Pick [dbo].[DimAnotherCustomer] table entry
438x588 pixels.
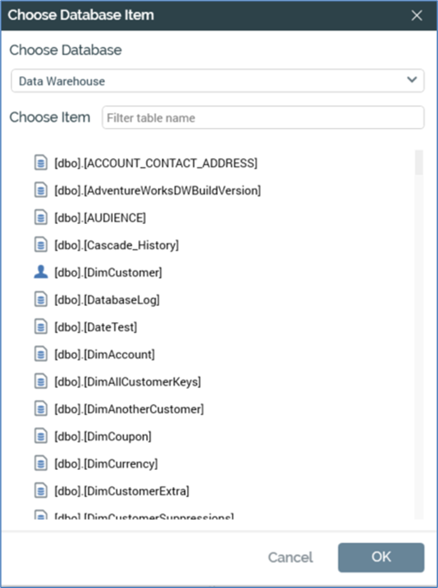coord(129,409)
